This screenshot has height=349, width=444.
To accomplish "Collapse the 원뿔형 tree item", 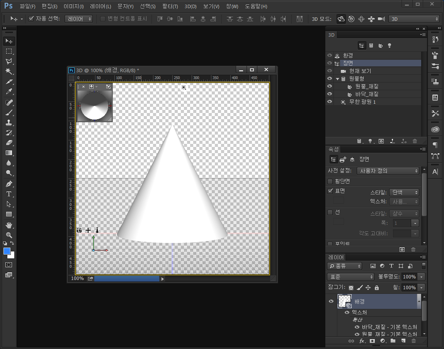I will [x=337, y=79].
